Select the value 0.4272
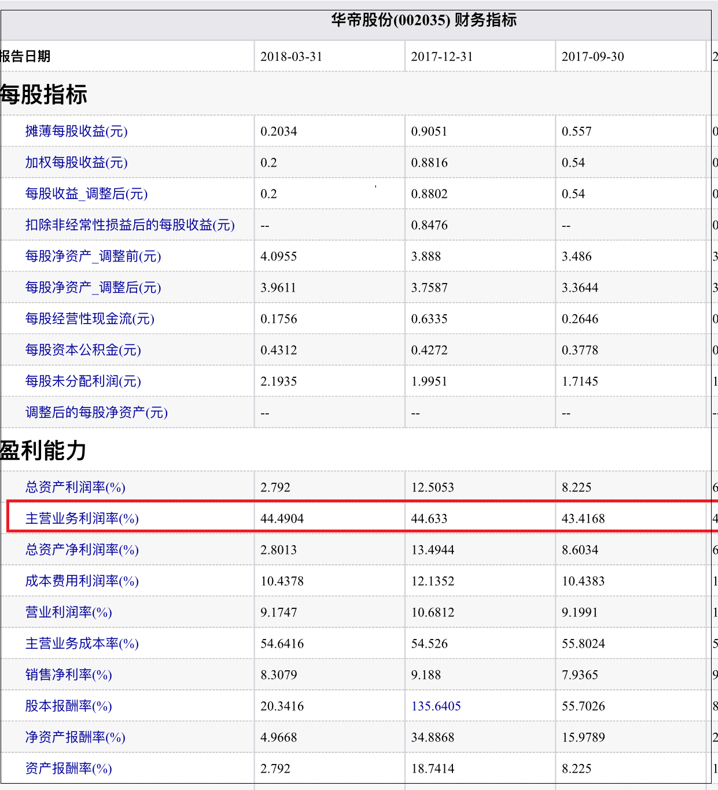Viewport: 718px width, 790px height. 429,350
